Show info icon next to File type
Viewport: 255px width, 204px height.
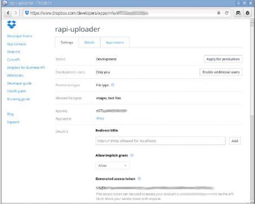coord(113,85)
